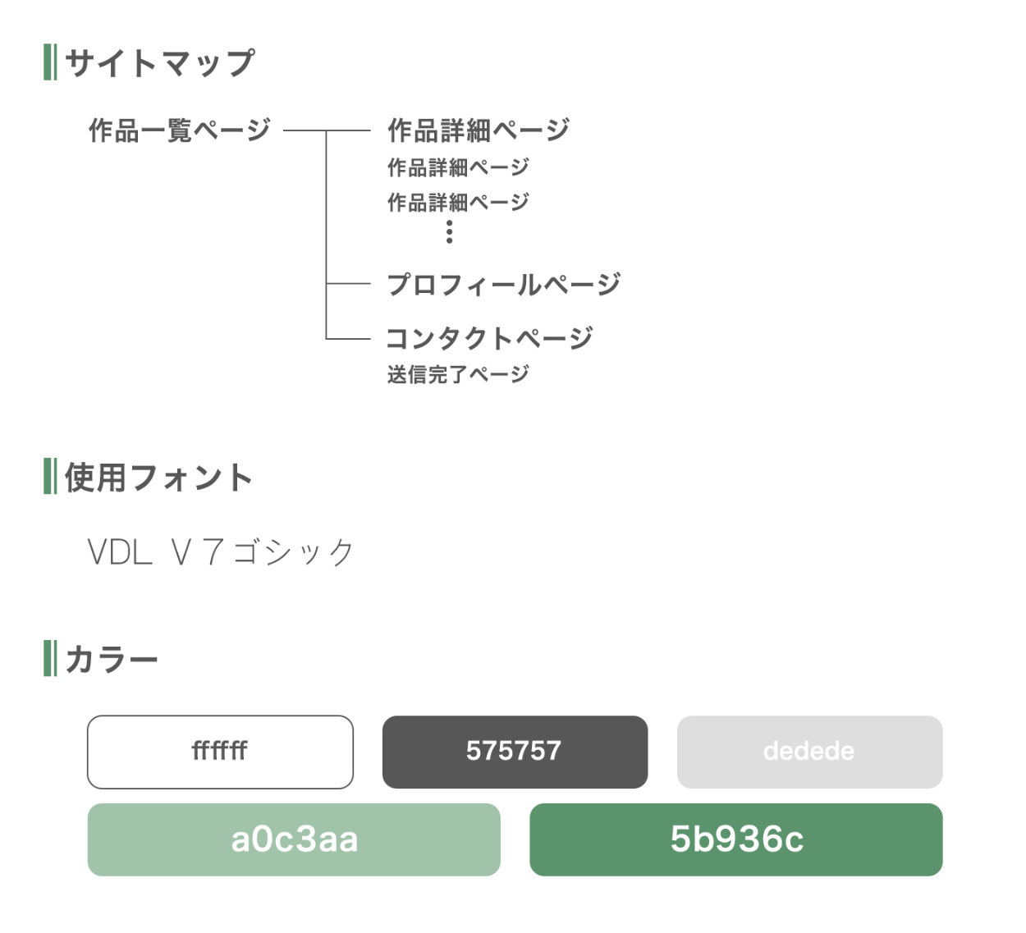Image resolution: width=1026 pixels, height=933 pixels.
Task: Choose the dark green 5b936c swatch
Action: [735, 839]
